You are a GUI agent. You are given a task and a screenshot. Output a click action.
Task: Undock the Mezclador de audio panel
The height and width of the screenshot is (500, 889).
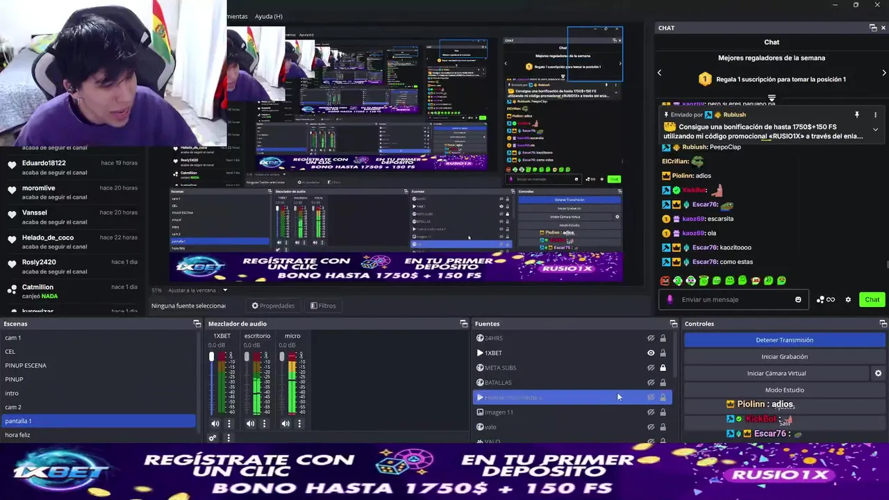tap(464, 324)
